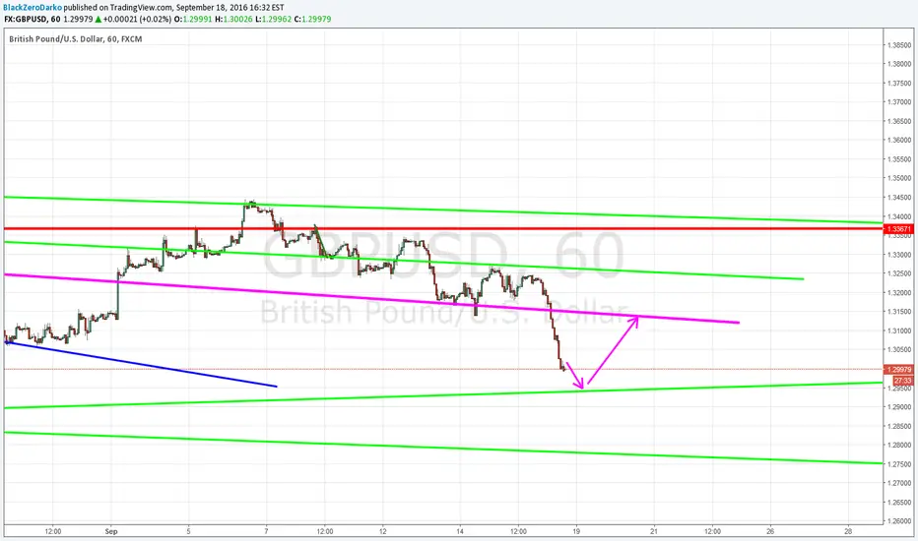Click the FX:GBPUSD symbol in header
The width and height of the screenshot is (918, 541).
pyautogui.click(x=26, y=19)
